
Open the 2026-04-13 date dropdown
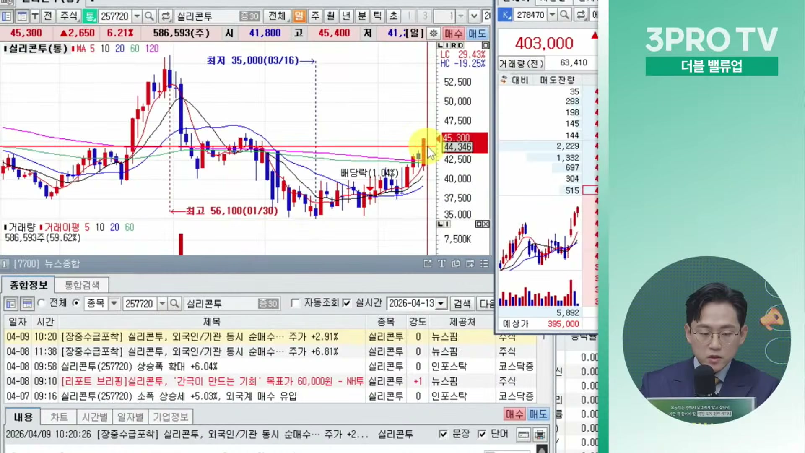coord(441,303)
